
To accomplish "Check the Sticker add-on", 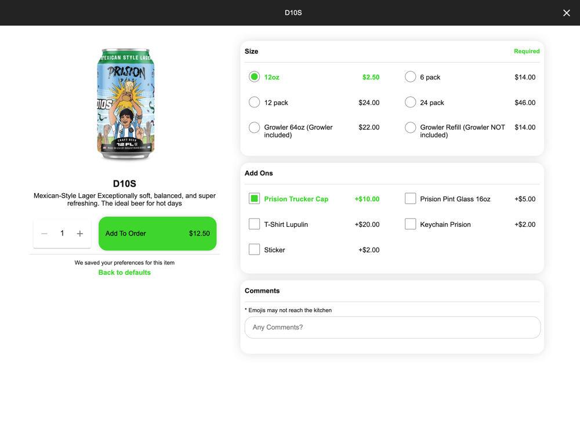I will tap(254, 249).
